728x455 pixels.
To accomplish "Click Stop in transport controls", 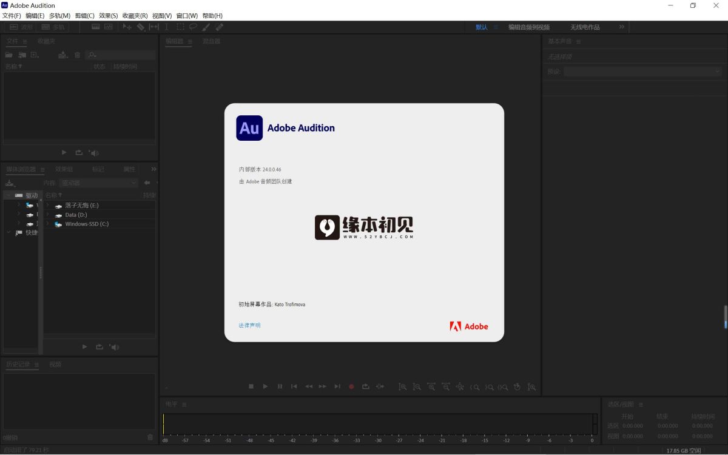I will [251, 386].
